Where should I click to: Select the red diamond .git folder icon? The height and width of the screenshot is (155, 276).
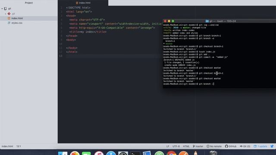pyautogui.click(x=9, y=14)
